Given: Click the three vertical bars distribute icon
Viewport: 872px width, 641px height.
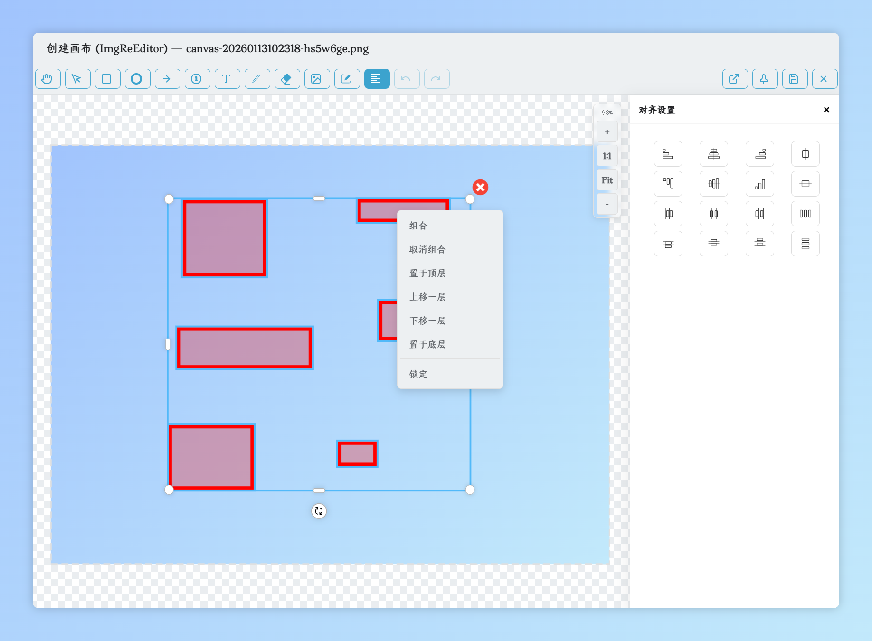Looking at the screenshot, I should coord(806,214).
